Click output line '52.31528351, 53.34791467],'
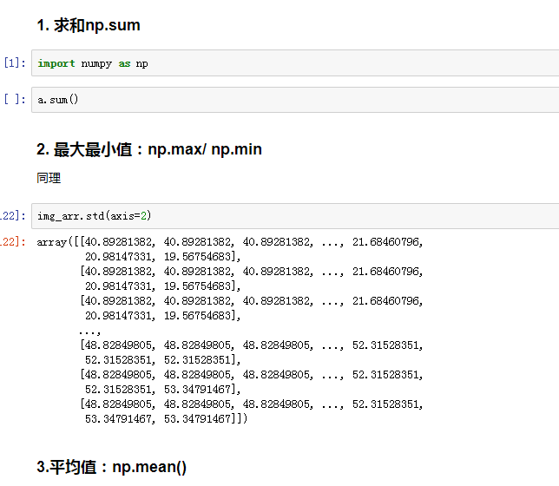This screenshot has height=486, width=559. click(163, 390)
